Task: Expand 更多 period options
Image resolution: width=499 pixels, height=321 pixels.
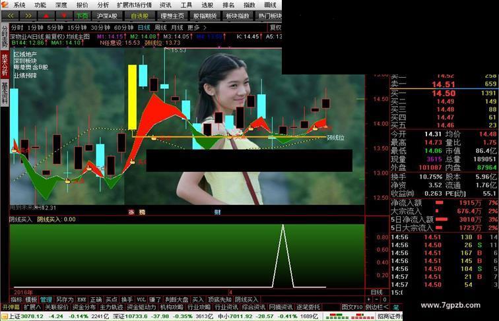Action: (x=197, y=28)
